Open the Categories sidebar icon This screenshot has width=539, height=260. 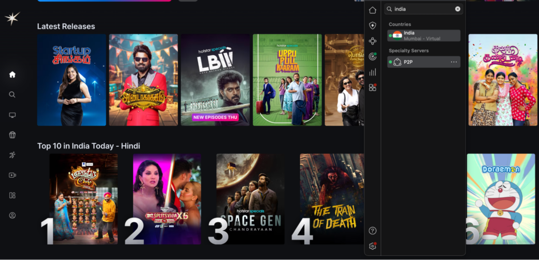click(x=13, y=195)
